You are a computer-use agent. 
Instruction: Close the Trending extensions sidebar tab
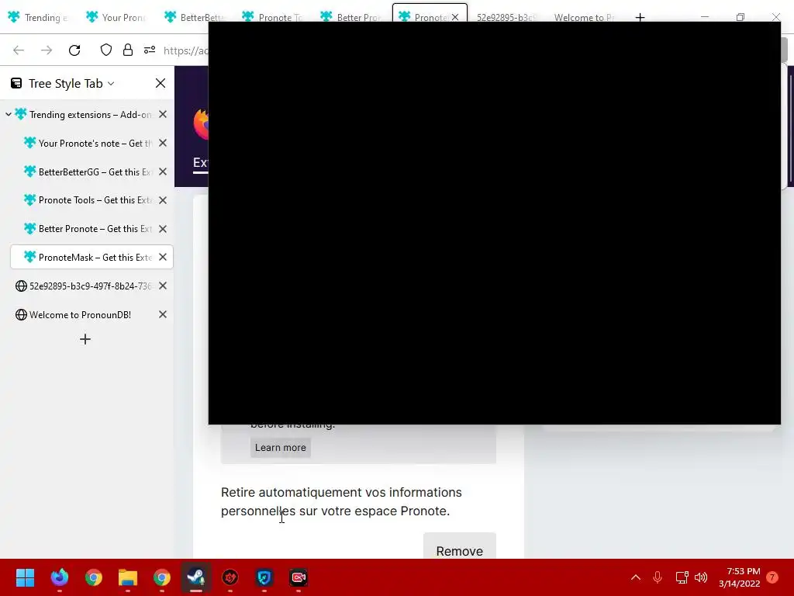(x=163, y=115)
